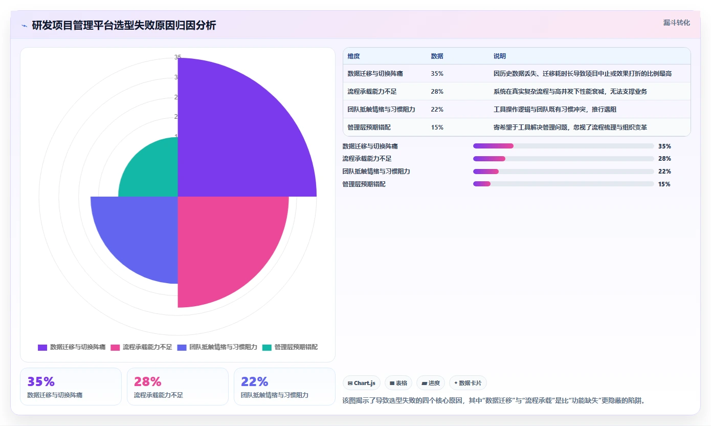711x426 pixels.
Task: Open the 35% 数据迁移与切换阵痛 stat card
Action: (71, 387)
